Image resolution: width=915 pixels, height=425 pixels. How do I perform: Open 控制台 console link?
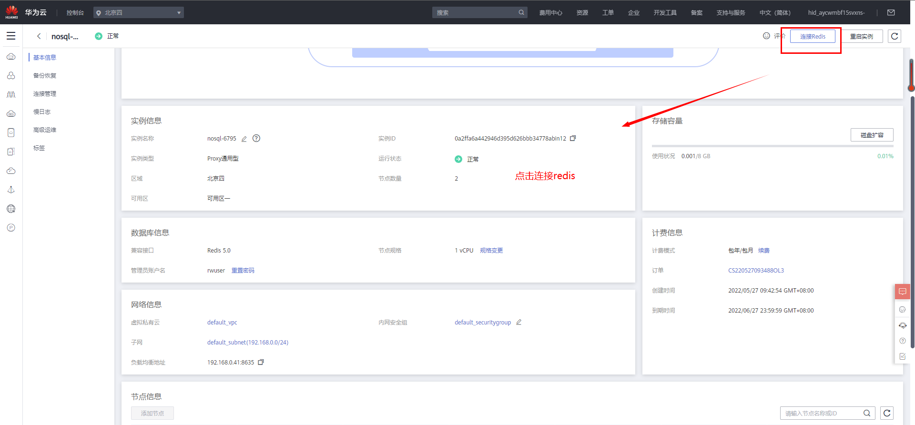tap(75, 12)
